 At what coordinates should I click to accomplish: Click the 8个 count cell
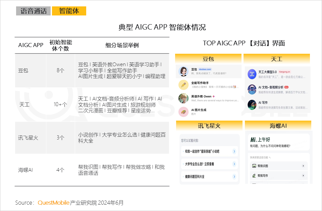61,71
